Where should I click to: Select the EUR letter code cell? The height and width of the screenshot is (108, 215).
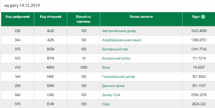(x=51, y=104)
